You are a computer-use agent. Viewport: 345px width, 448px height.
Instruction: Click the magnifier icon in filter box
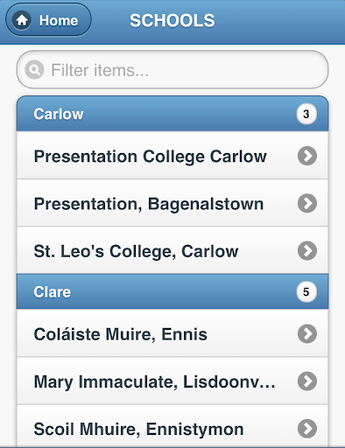(x=34, y=70)
